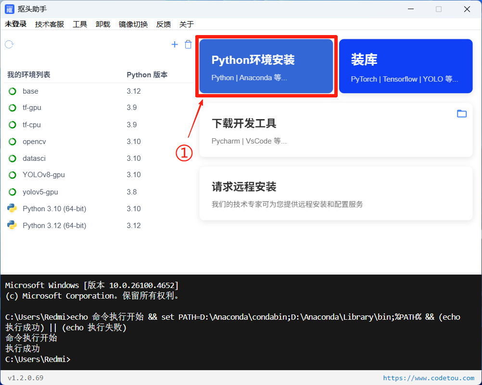Open the 未登录 menu
The width and height of the screenshot is (482, 385).
point(16,24)
